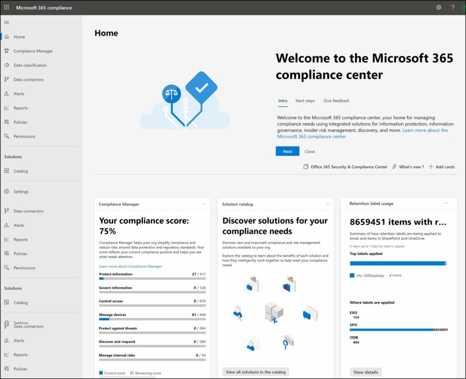Open the Retention label usage card menu

click(x=446, y=204)
